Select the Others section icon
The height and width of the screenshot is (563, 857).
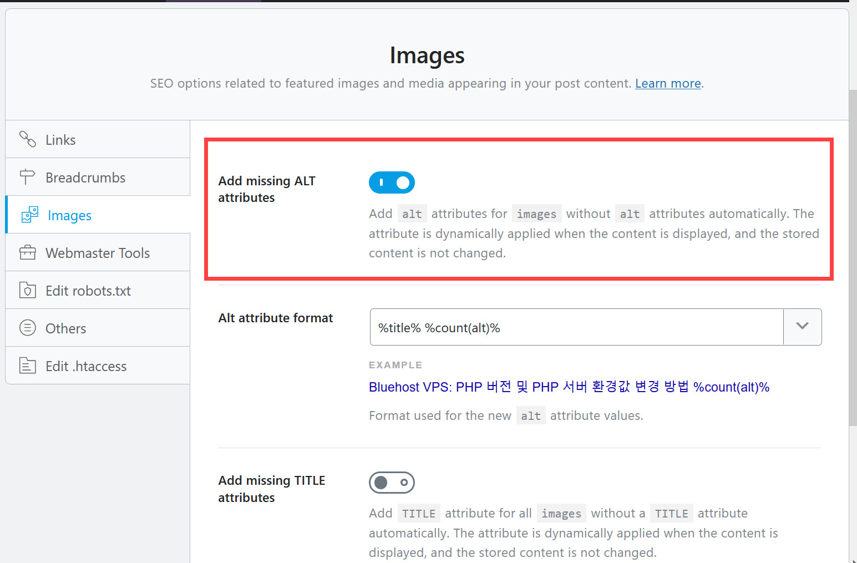[28, 328]
